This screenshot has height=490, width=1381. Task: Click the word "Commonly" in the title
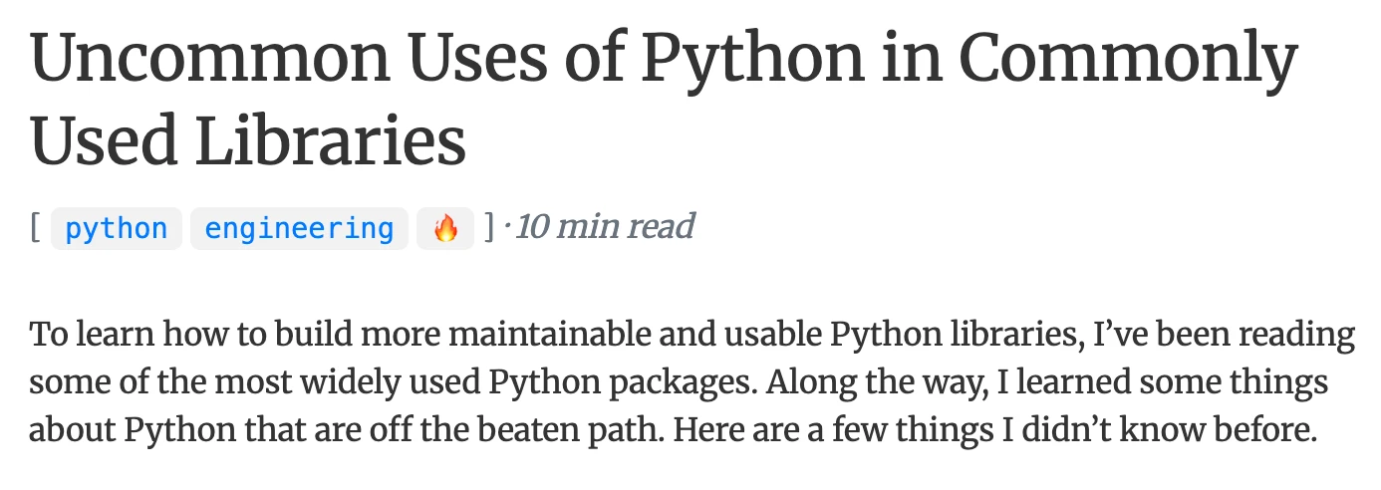coord(1128,60)
